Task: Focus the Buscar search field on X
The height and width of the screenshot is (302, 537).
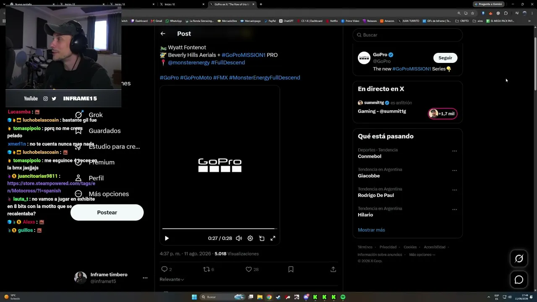Action: (x=408, y=35)
